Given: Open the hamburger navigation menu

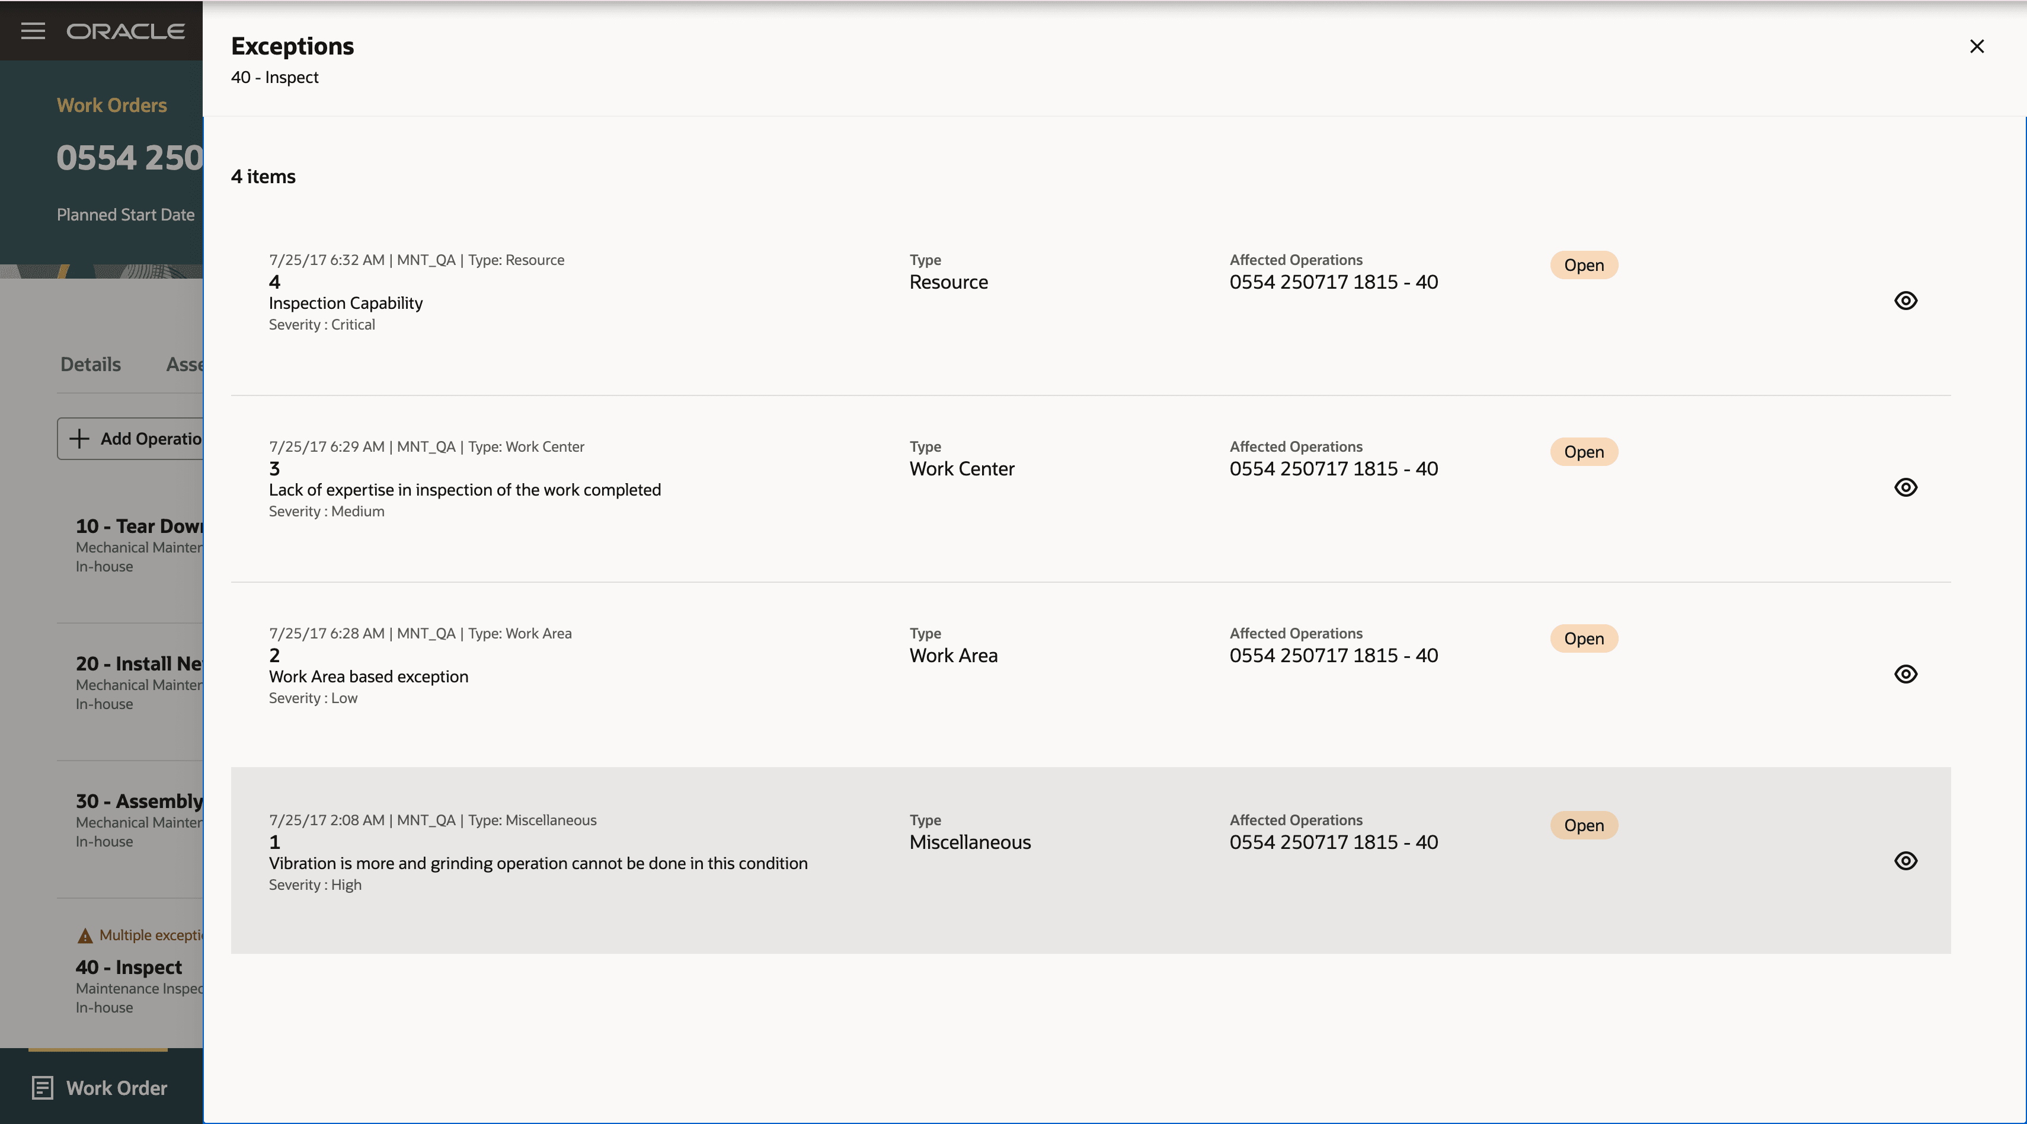Looking at the screenshot, I should 32,31.
